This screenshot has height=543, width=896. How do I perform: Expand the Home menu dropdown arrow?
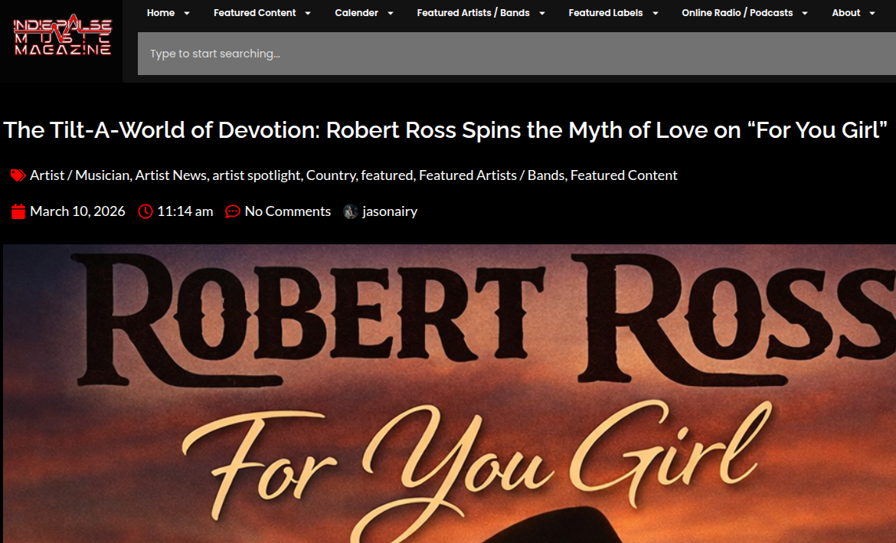pos(187,13)
